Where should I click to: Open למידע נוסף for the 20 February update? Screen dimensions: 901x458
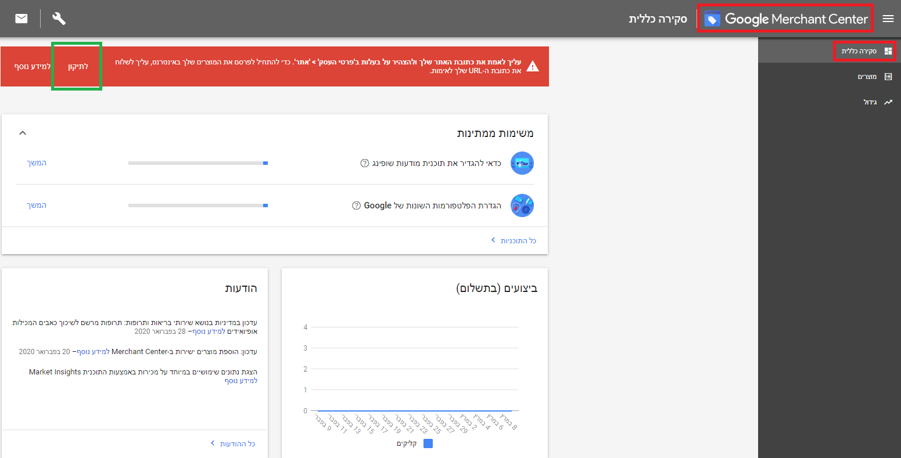point(93,352)
